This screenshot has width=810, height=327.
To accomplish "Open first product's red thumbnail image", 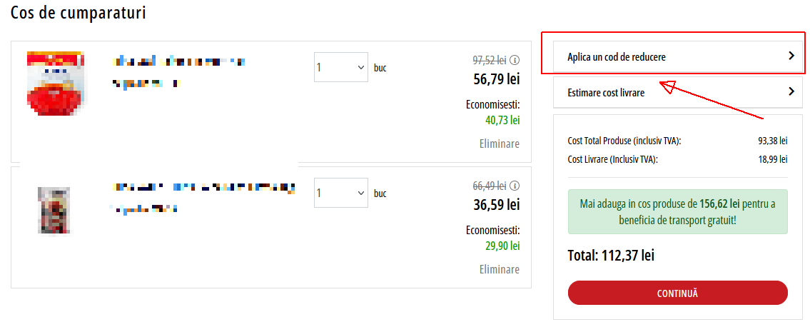I will (56, 83).
